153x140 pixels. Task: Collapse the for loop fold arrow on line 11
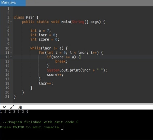tap(11, 52)
